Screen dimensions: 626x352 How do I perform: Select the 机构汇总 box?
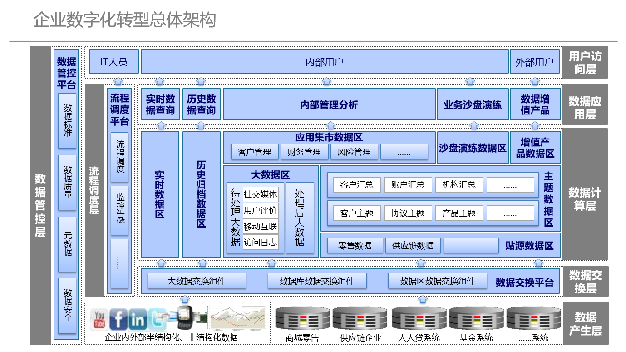click(x=459, y=184)
